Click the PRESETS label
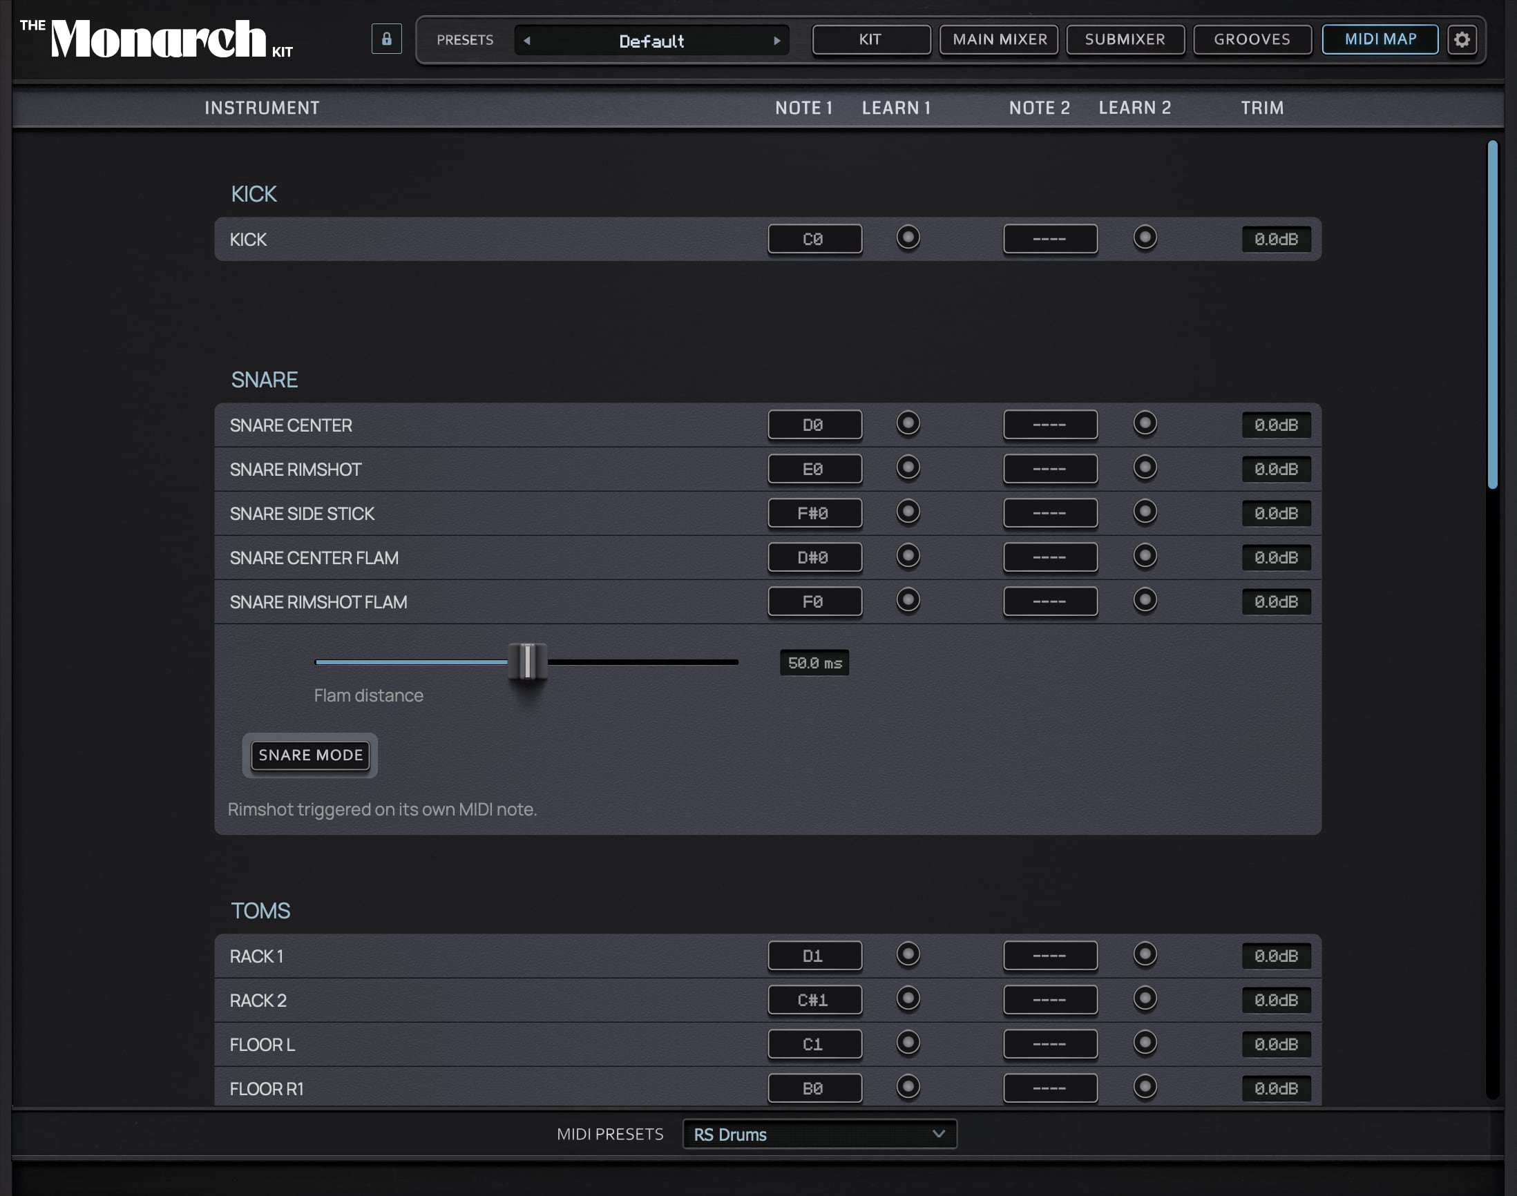This screenshot has height=1196, width=1517. click(464, 40)
